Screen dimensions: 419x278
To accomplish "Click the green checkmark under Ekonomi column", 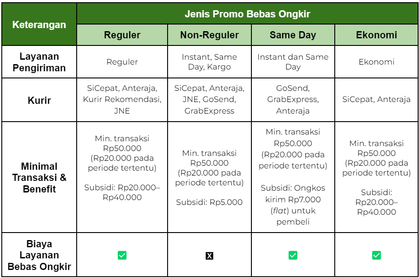I will (377, 255).
